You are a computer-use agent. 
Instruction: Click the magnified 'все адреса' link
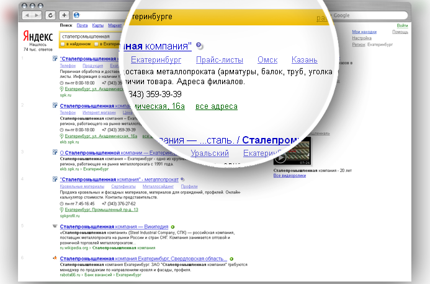[x=217, y=106]
